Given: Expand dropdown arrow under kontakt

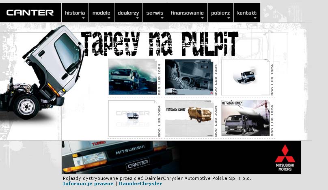Looking at the screenshot, I should point(255,18).
